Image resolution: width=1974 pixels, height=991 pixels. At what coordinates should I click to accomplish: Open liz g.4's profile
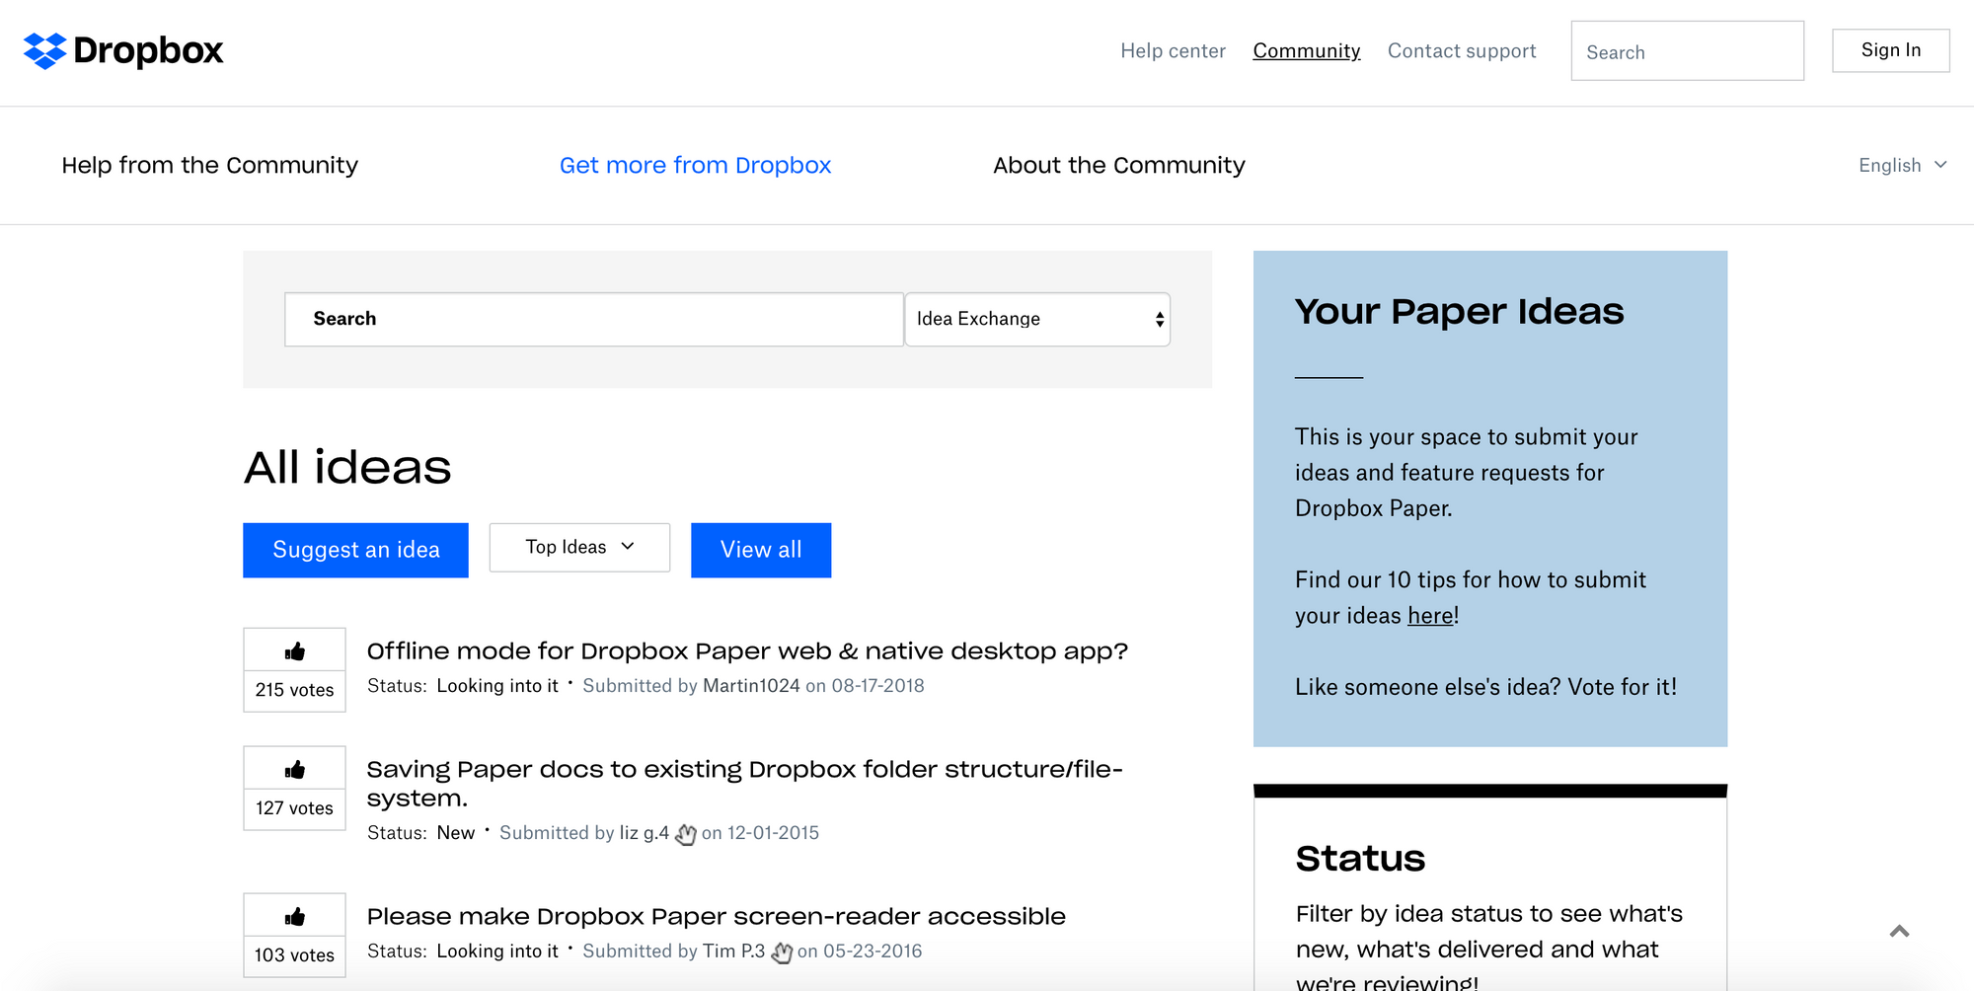click(x=644, y=833)
